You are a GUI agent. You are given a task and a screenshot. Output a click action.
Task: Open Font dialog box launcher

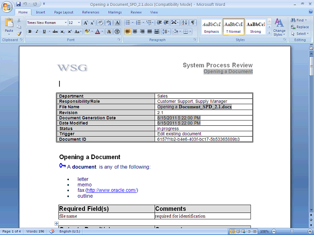click(119, 40)
